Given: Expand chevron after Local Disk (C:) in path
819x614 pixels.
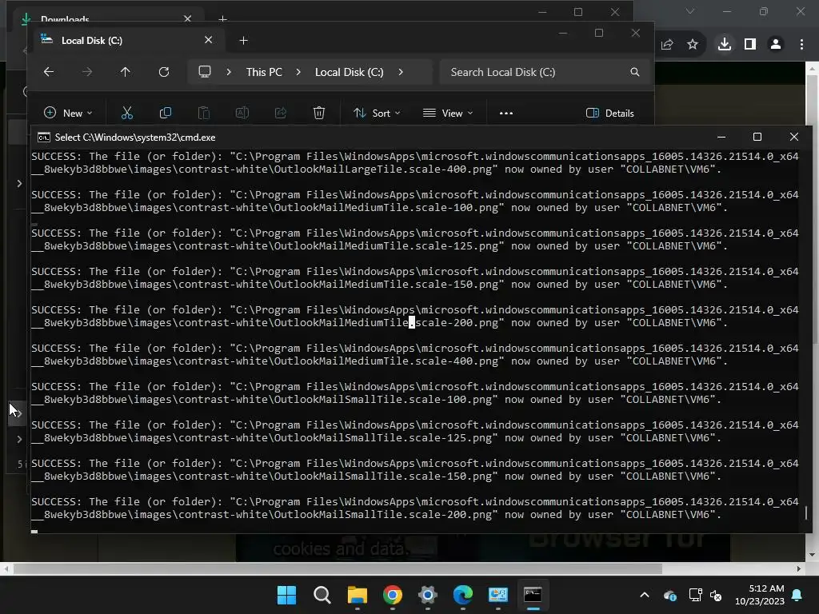Looking at the screenshot, I should tap(401, 72).
